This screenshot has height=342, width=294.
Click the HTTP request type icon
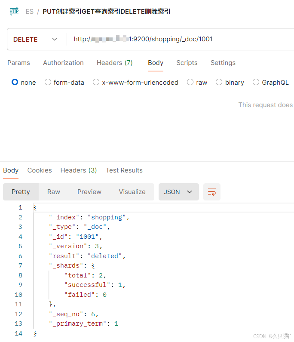[x=14, y=12]
